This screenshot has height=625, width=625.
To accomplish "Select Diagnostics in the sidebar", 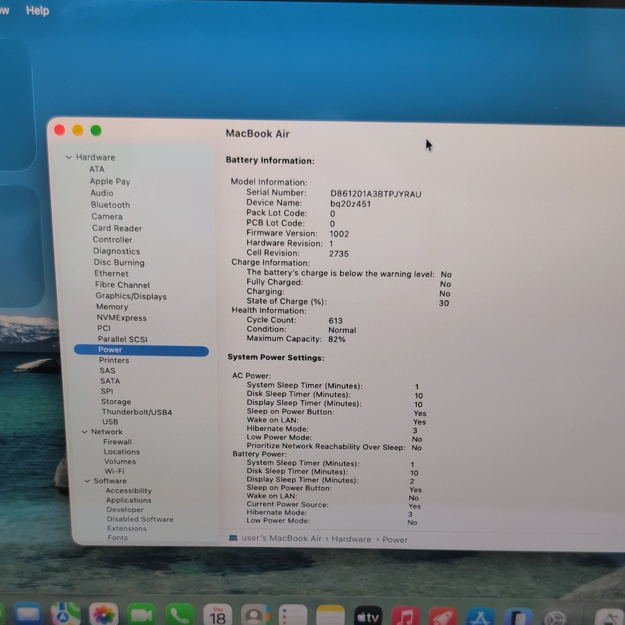I will [x=117, y=251].
